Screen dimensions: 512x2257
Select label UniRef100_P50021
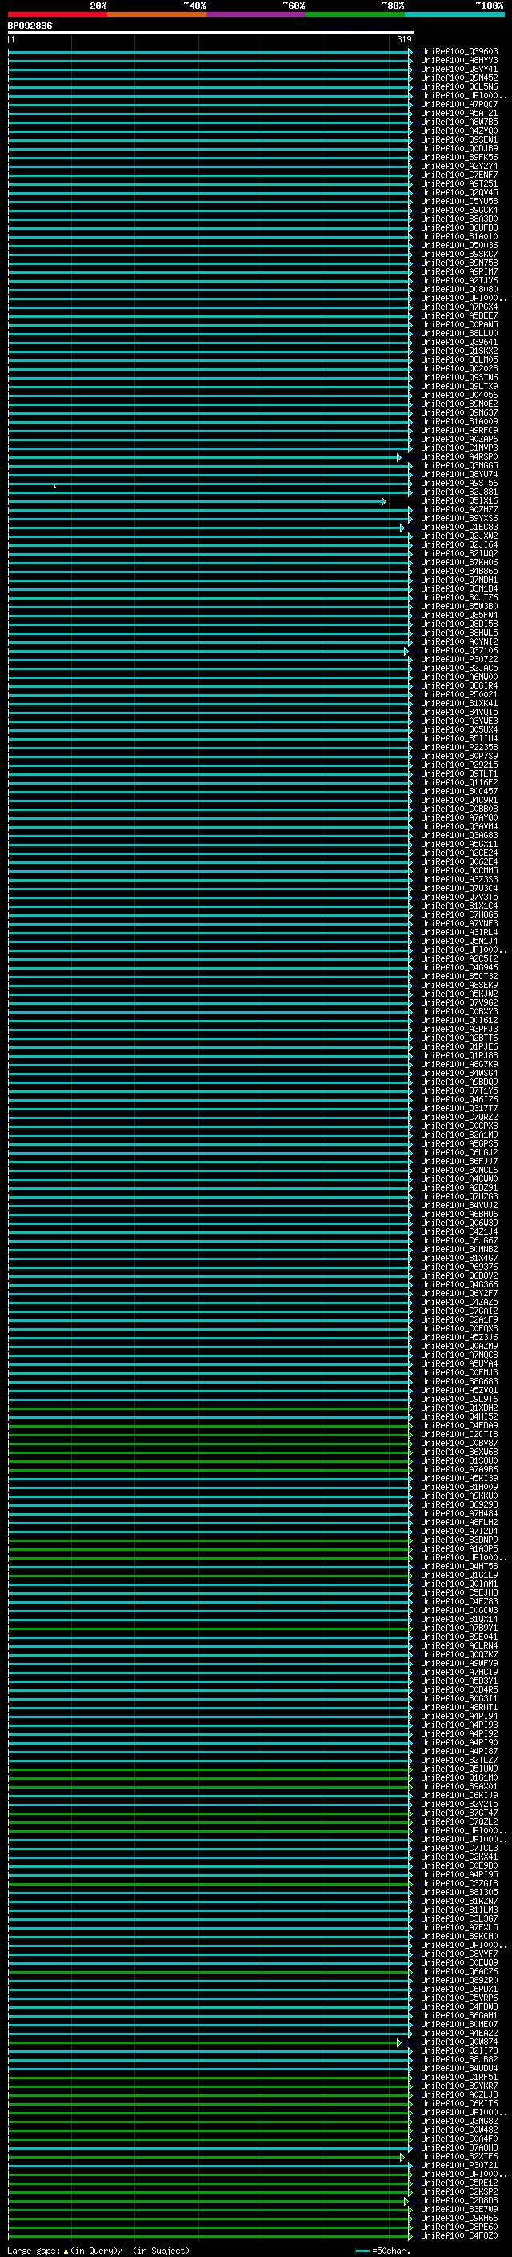point(459,695)
